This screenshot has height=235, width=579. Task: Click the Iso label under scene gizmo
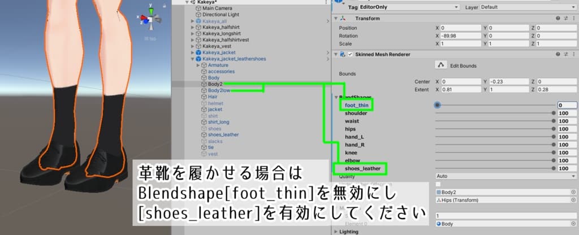click(x=150, y=38)
